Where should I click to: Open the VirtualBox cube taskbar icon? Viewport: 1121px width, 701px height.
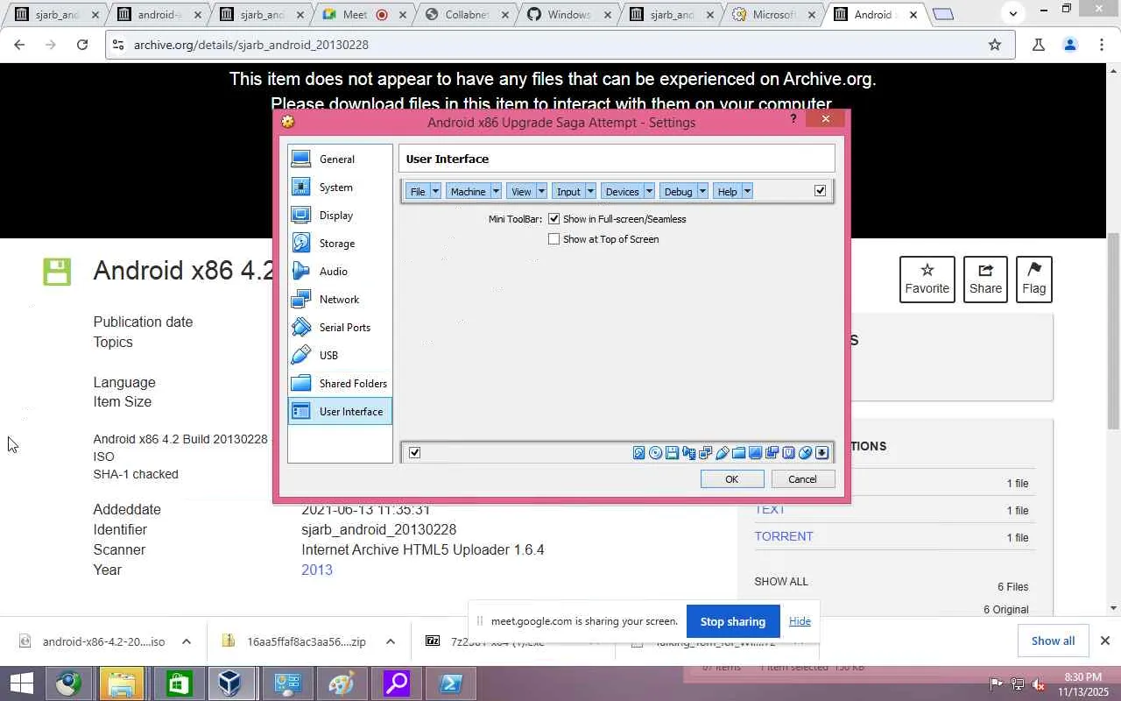pyautogui.click(x=230, y=683)
